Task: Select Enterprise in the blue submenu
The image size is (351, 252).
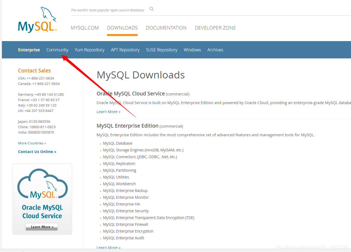Action: 29,50
